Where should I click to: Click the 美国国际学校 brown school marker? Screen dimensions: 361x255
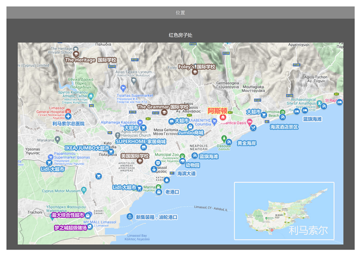(x=139, y=161)
